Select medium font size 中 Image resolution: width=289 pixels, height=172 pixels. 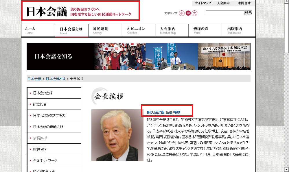pyautogui.click(x=188, y=13)
